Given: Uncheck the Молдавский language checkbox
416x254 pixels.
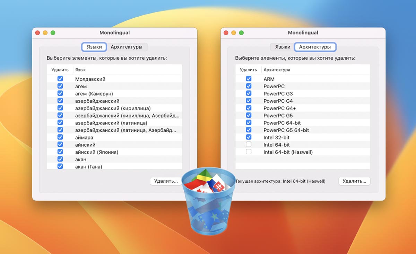Looking at the screenshot, I should tap(60, 79).
